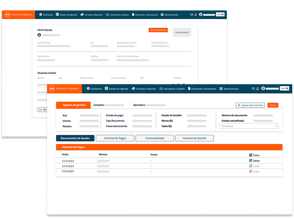This screenshot has height=218, width=294.
Task: Click the profile icon under Perfil Cliente
Action: coord(39,34)
